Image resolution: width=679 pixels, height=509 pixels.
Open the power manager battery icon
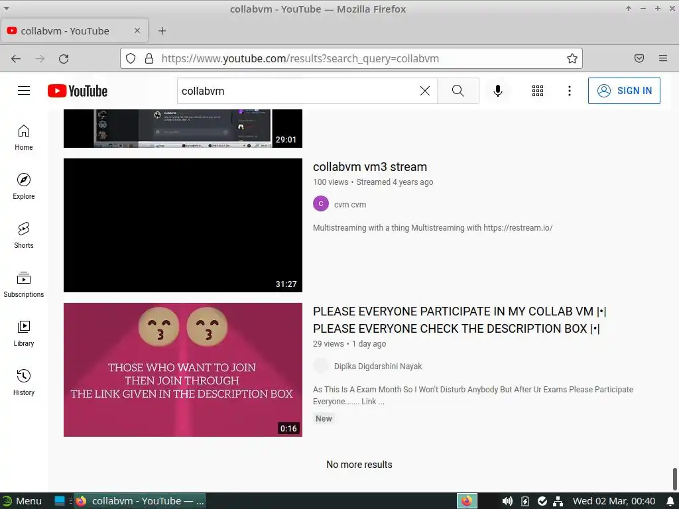click(x=525, y=501)
